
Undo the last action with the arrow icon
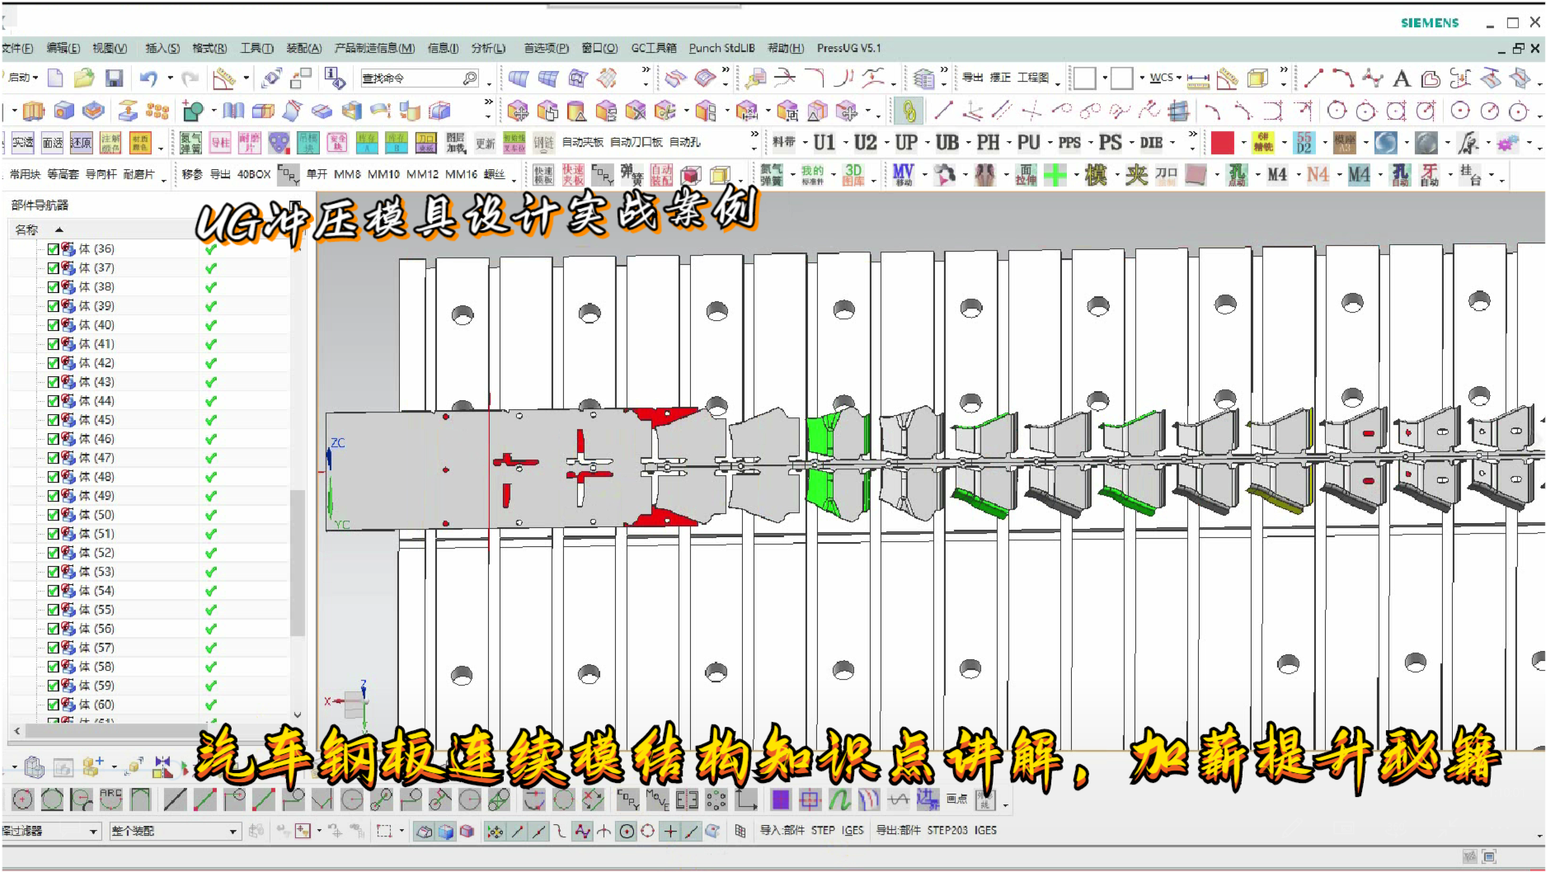148,78
